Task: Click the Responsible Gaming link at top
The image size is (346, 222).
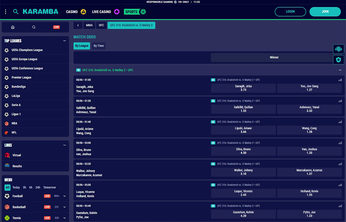Action: (160, 2)
